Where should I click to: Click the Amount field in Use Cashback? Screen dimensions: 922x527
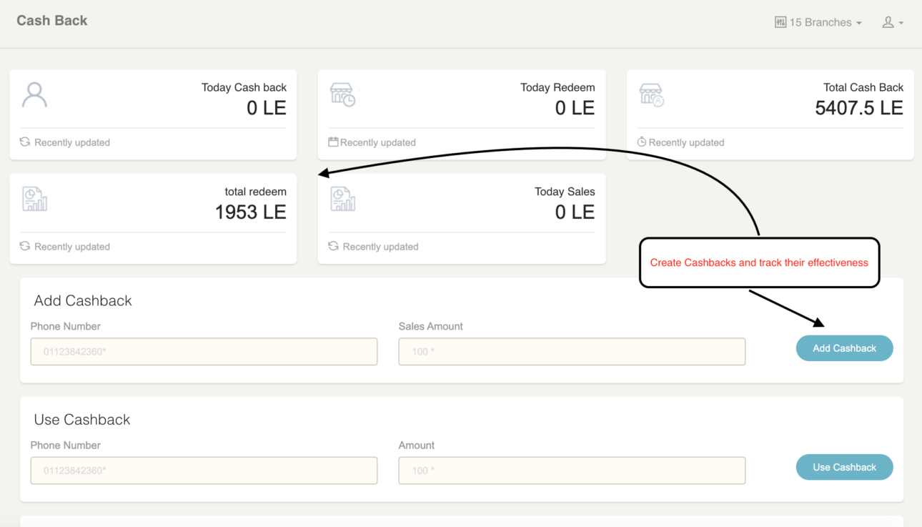[x=572, y=471]
